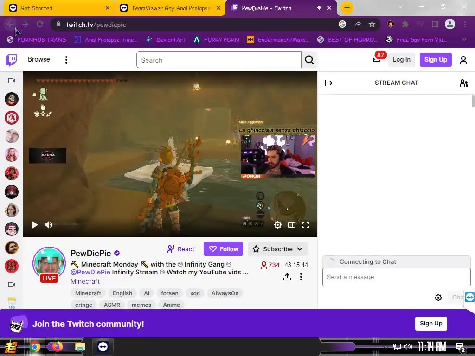Select the ASMR tag

click(x=112, y=305)
